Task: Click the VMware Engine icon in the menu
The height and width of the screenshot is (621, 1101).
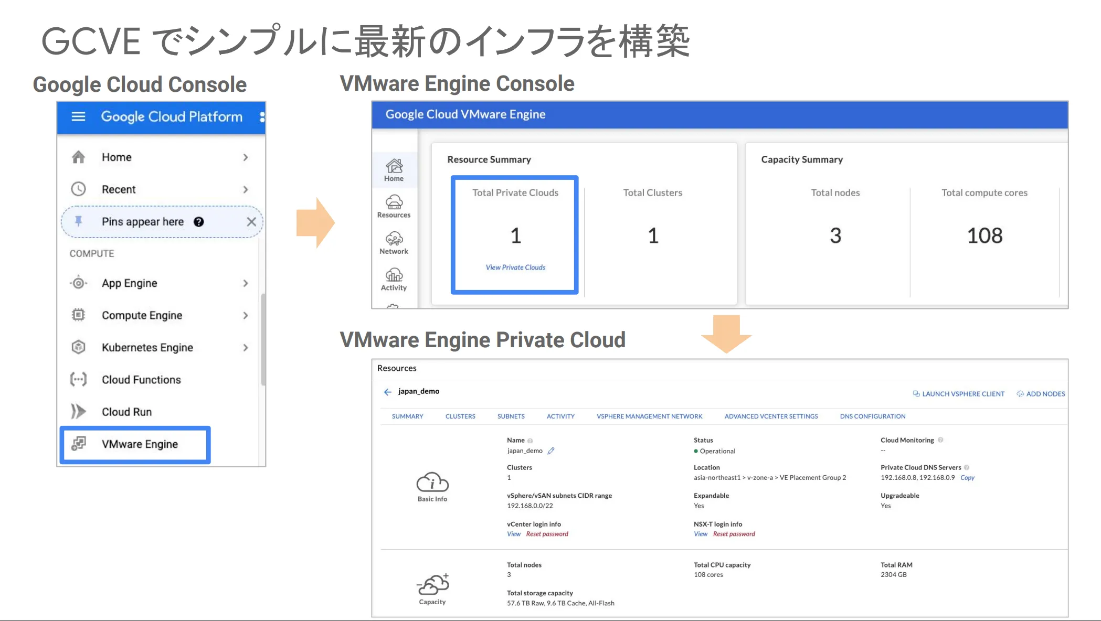Action: 78,444
